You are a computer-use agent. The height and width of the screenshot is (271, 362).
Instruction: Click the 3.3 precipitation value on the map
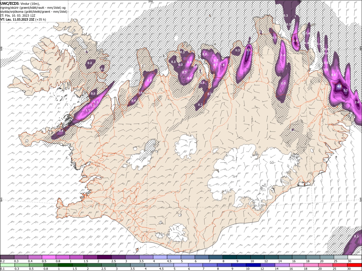(345, 90)
